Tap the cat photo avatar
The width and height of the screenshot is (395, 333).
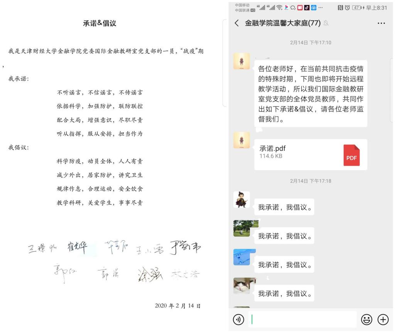(x=241, y=286)
